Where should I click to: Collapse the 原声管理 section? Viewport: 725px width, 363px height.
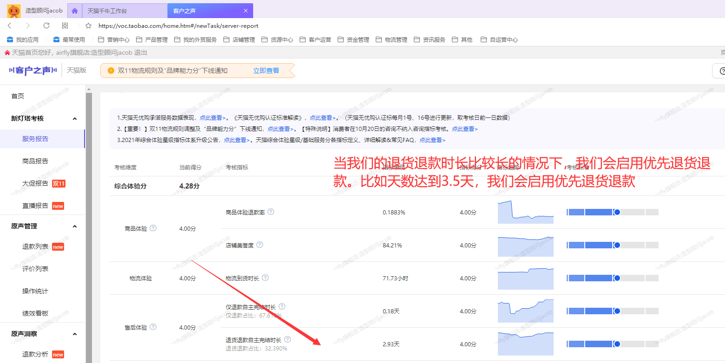[x=74, y=226]
